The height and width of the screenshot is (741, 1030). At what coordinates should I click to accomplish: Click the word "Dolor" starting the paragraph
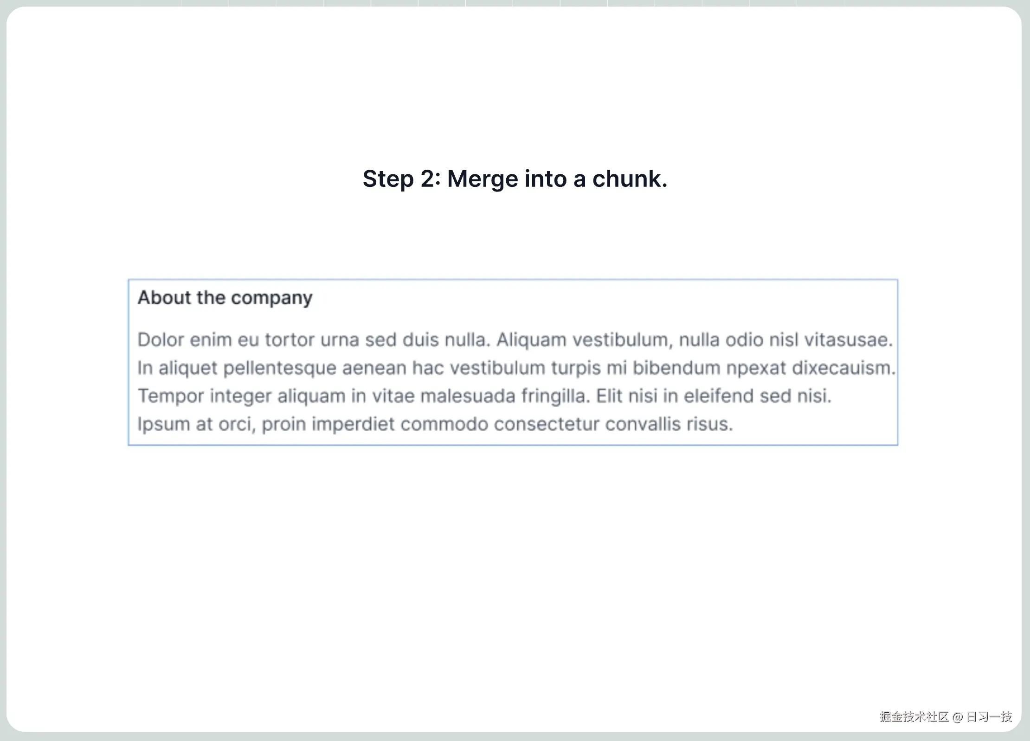(x=161, y=340)
